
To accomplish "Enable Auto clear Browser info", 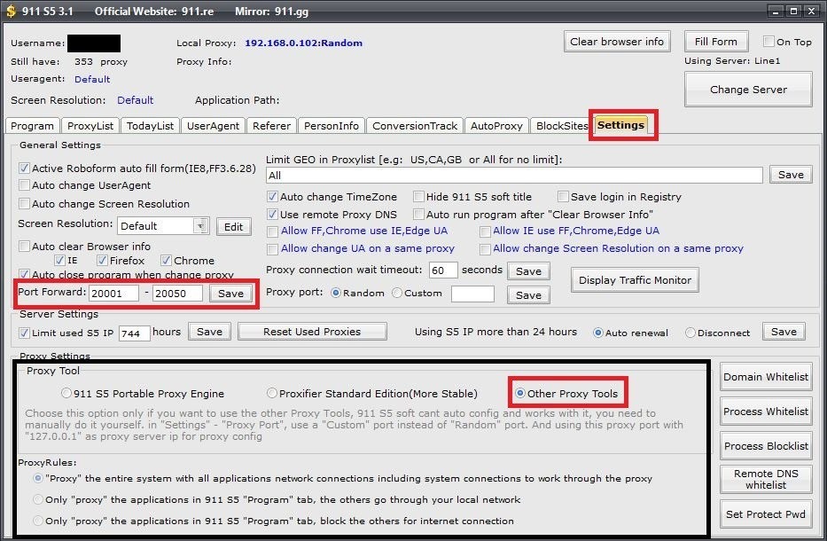I will click(24, 246).
